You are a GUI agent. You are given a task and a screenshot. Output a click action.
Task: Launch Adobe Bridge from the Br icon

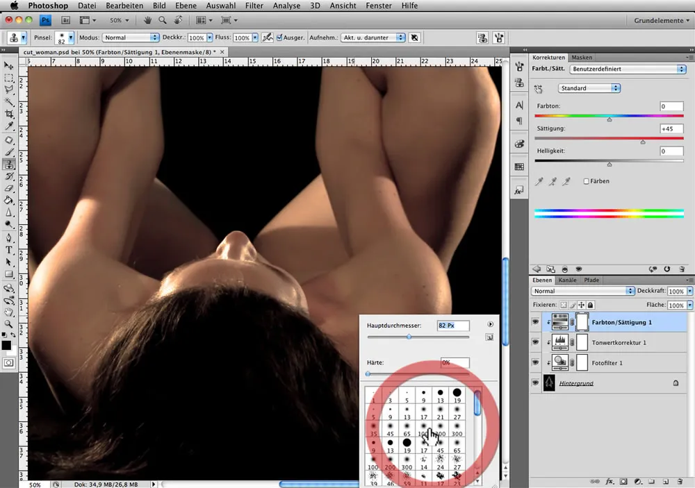(x=67, y=21)
